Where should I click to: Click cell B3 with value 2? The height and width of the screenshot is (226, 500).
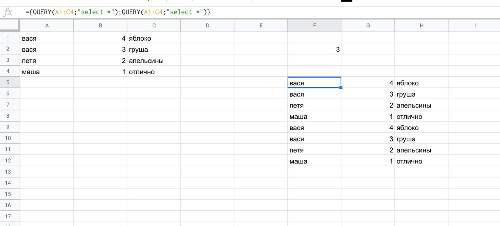coord(100,61)
